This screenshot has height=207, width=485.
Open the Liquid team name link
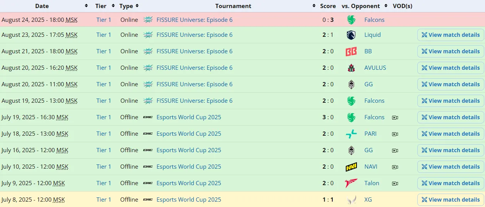373,35
